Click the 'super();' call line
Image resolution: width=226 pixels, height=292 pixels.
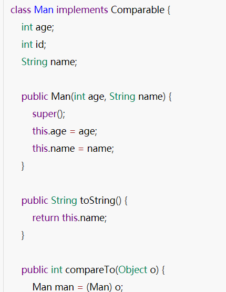click(49, 114)
